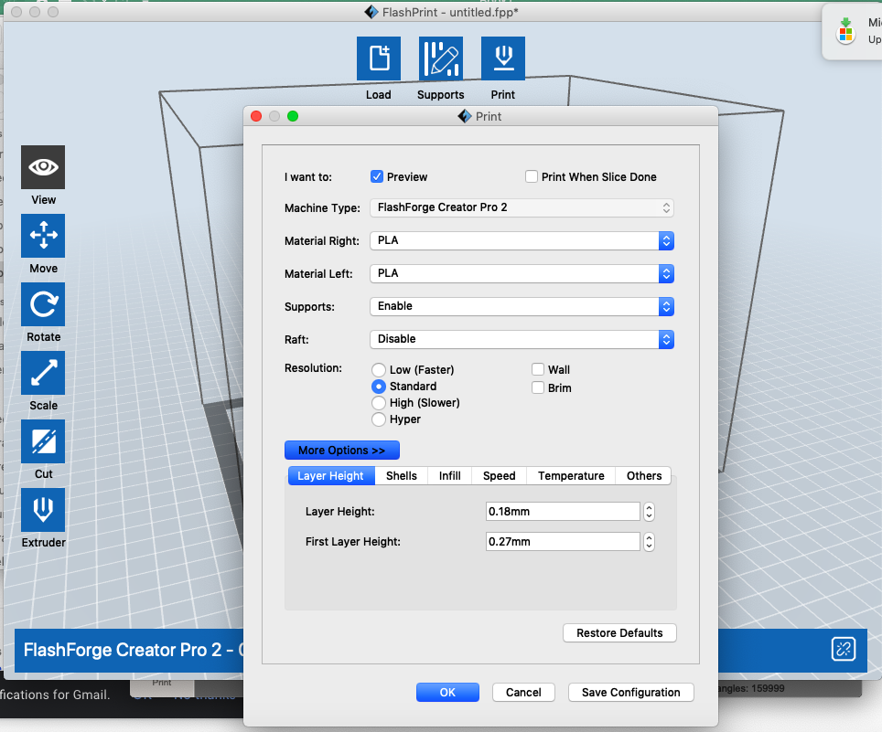Click the Layer Height 0.18mm field

[563, 511]
